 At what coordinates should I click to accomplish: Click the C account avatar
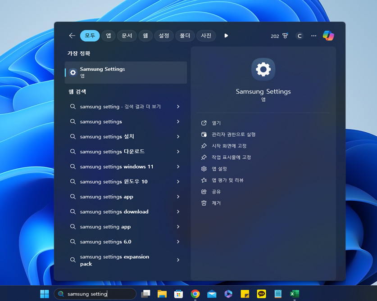pyautogui.click(x=300, y=36)
